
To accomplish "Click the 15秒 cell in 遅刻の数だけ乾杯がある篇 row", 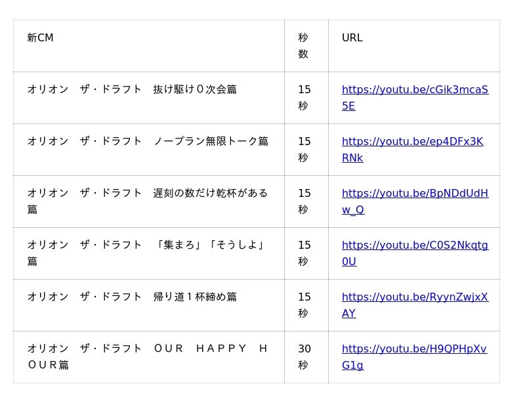I will tap(306, 201).
